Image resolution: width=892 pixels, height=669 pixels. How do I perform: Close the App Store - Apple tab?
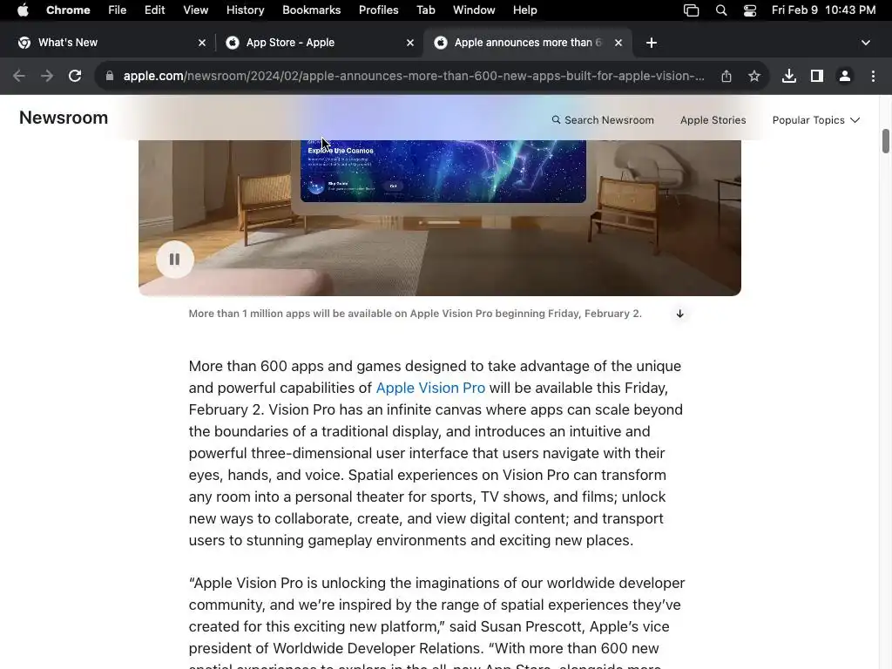[x=410, y=43]
